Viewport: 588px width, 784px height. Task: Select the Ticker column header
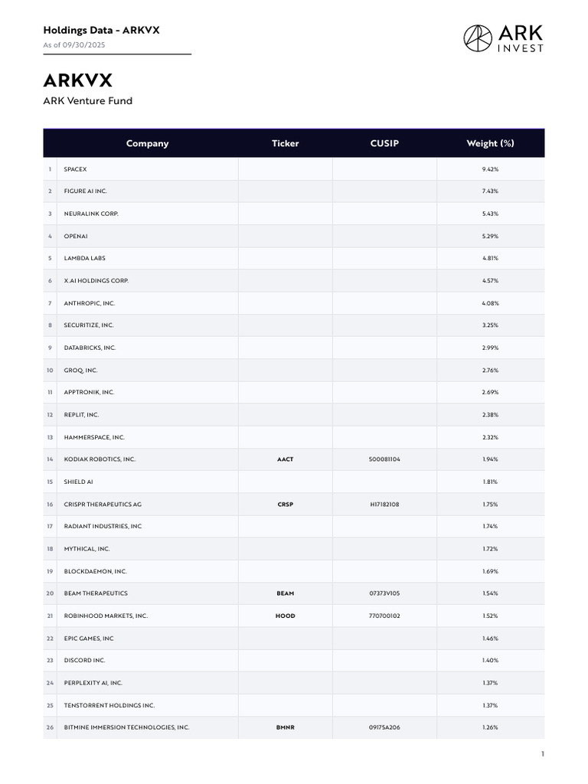(x=285, y=143)
